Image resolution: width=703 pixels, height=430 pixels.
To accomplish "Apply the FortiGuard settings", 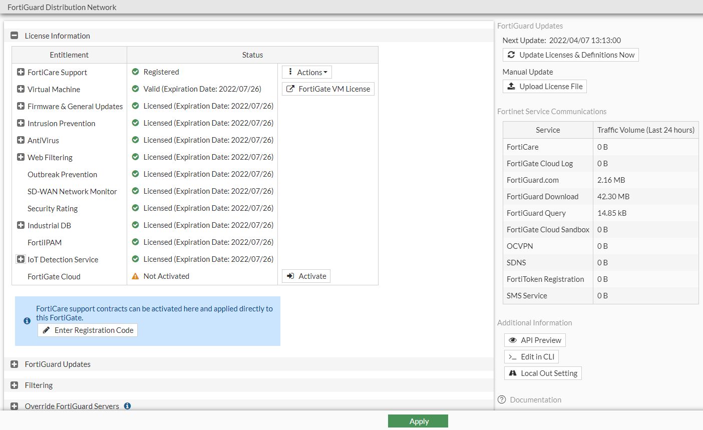I will [x=418, y=421].
